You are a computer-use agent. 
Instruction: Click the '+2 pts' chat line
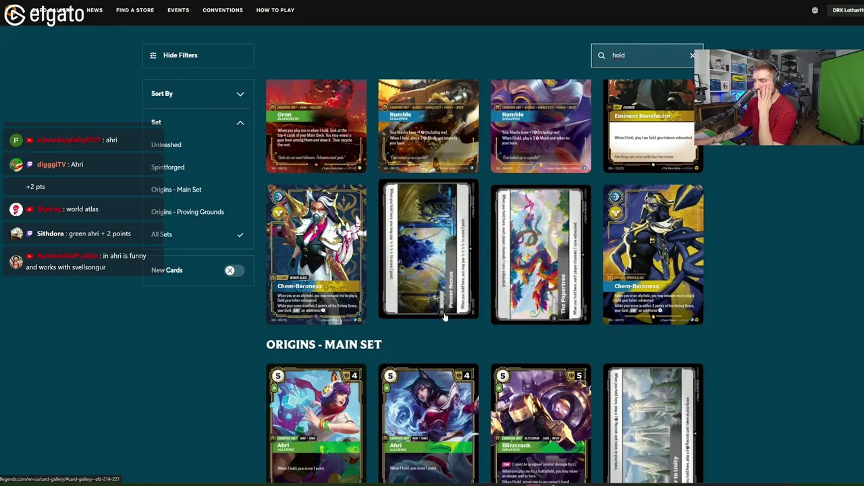tap(36, 187)
